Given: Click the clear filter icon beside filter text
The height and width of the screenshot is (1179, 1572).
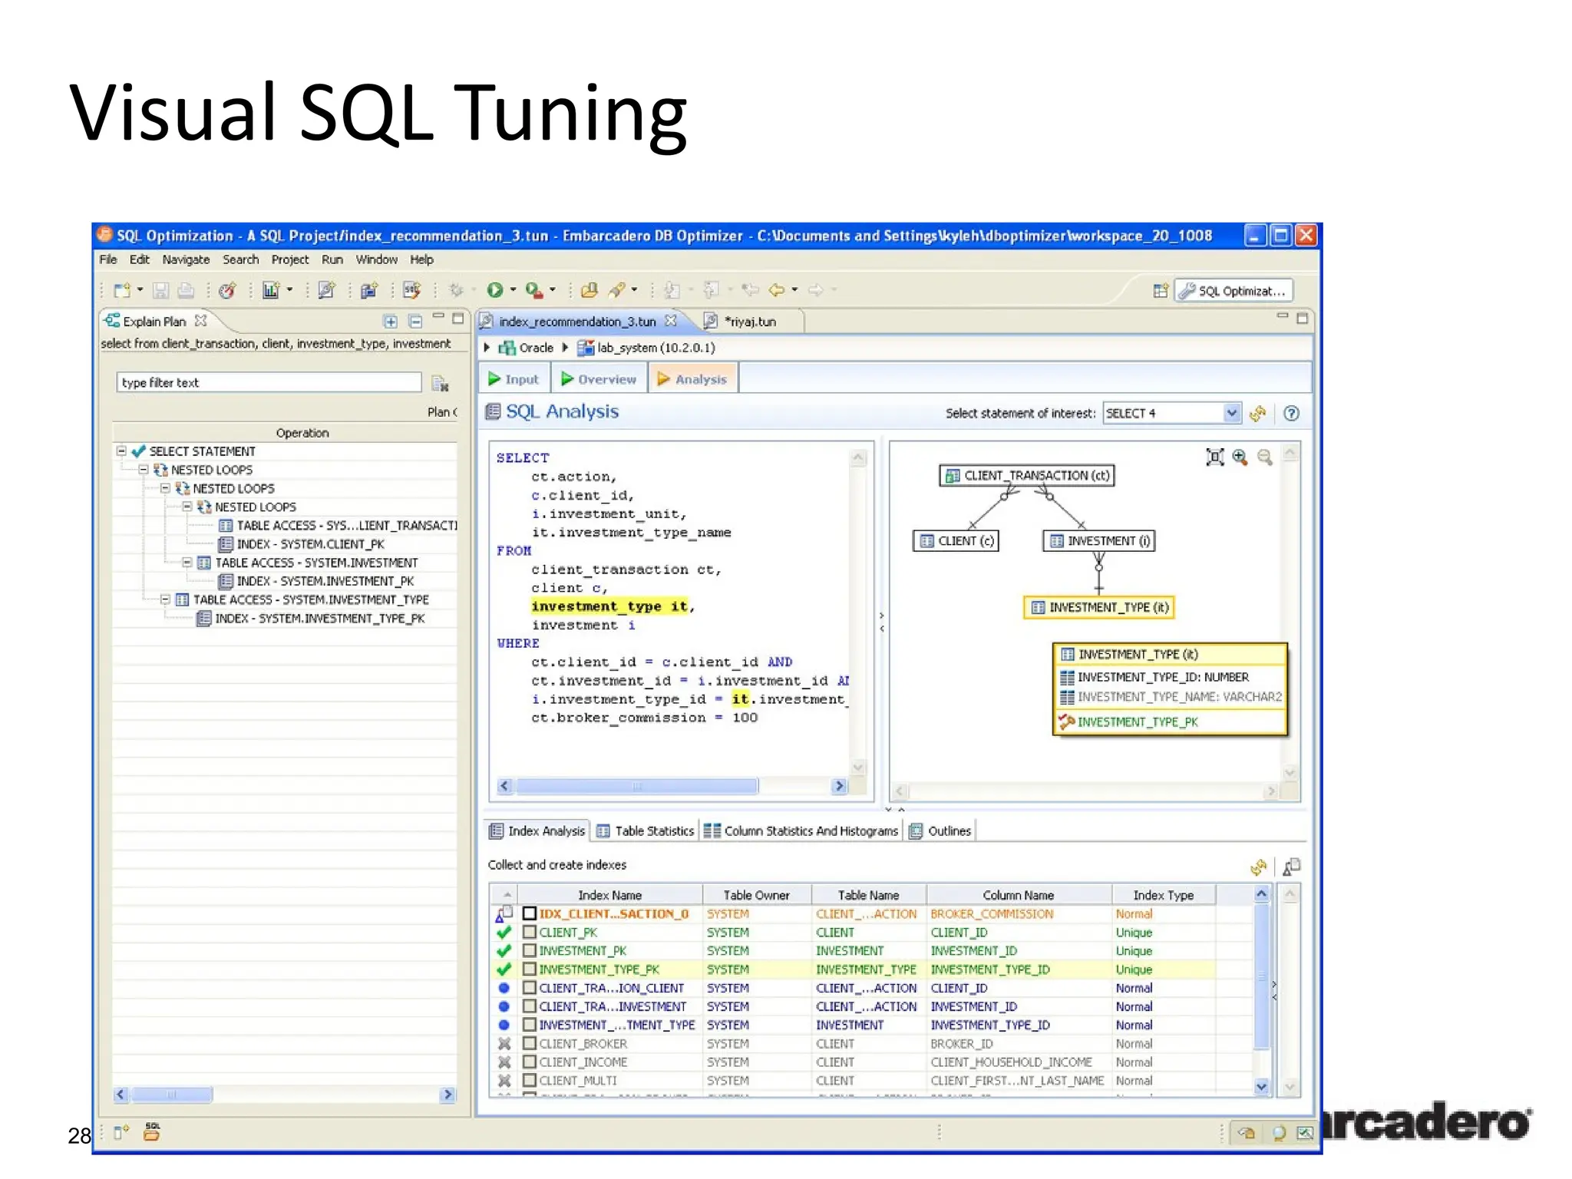Looking at the screenshot, I should tap(440, 383).
